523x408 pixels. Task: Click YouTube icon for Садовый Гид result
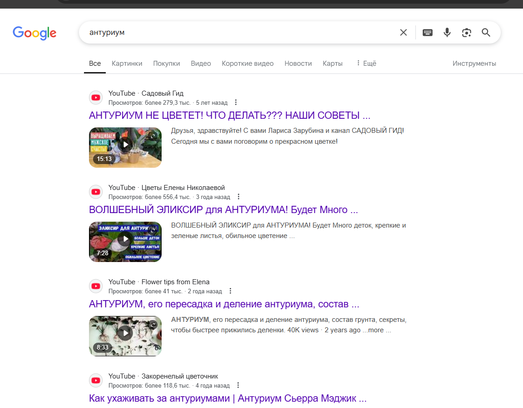pos(96,97)
